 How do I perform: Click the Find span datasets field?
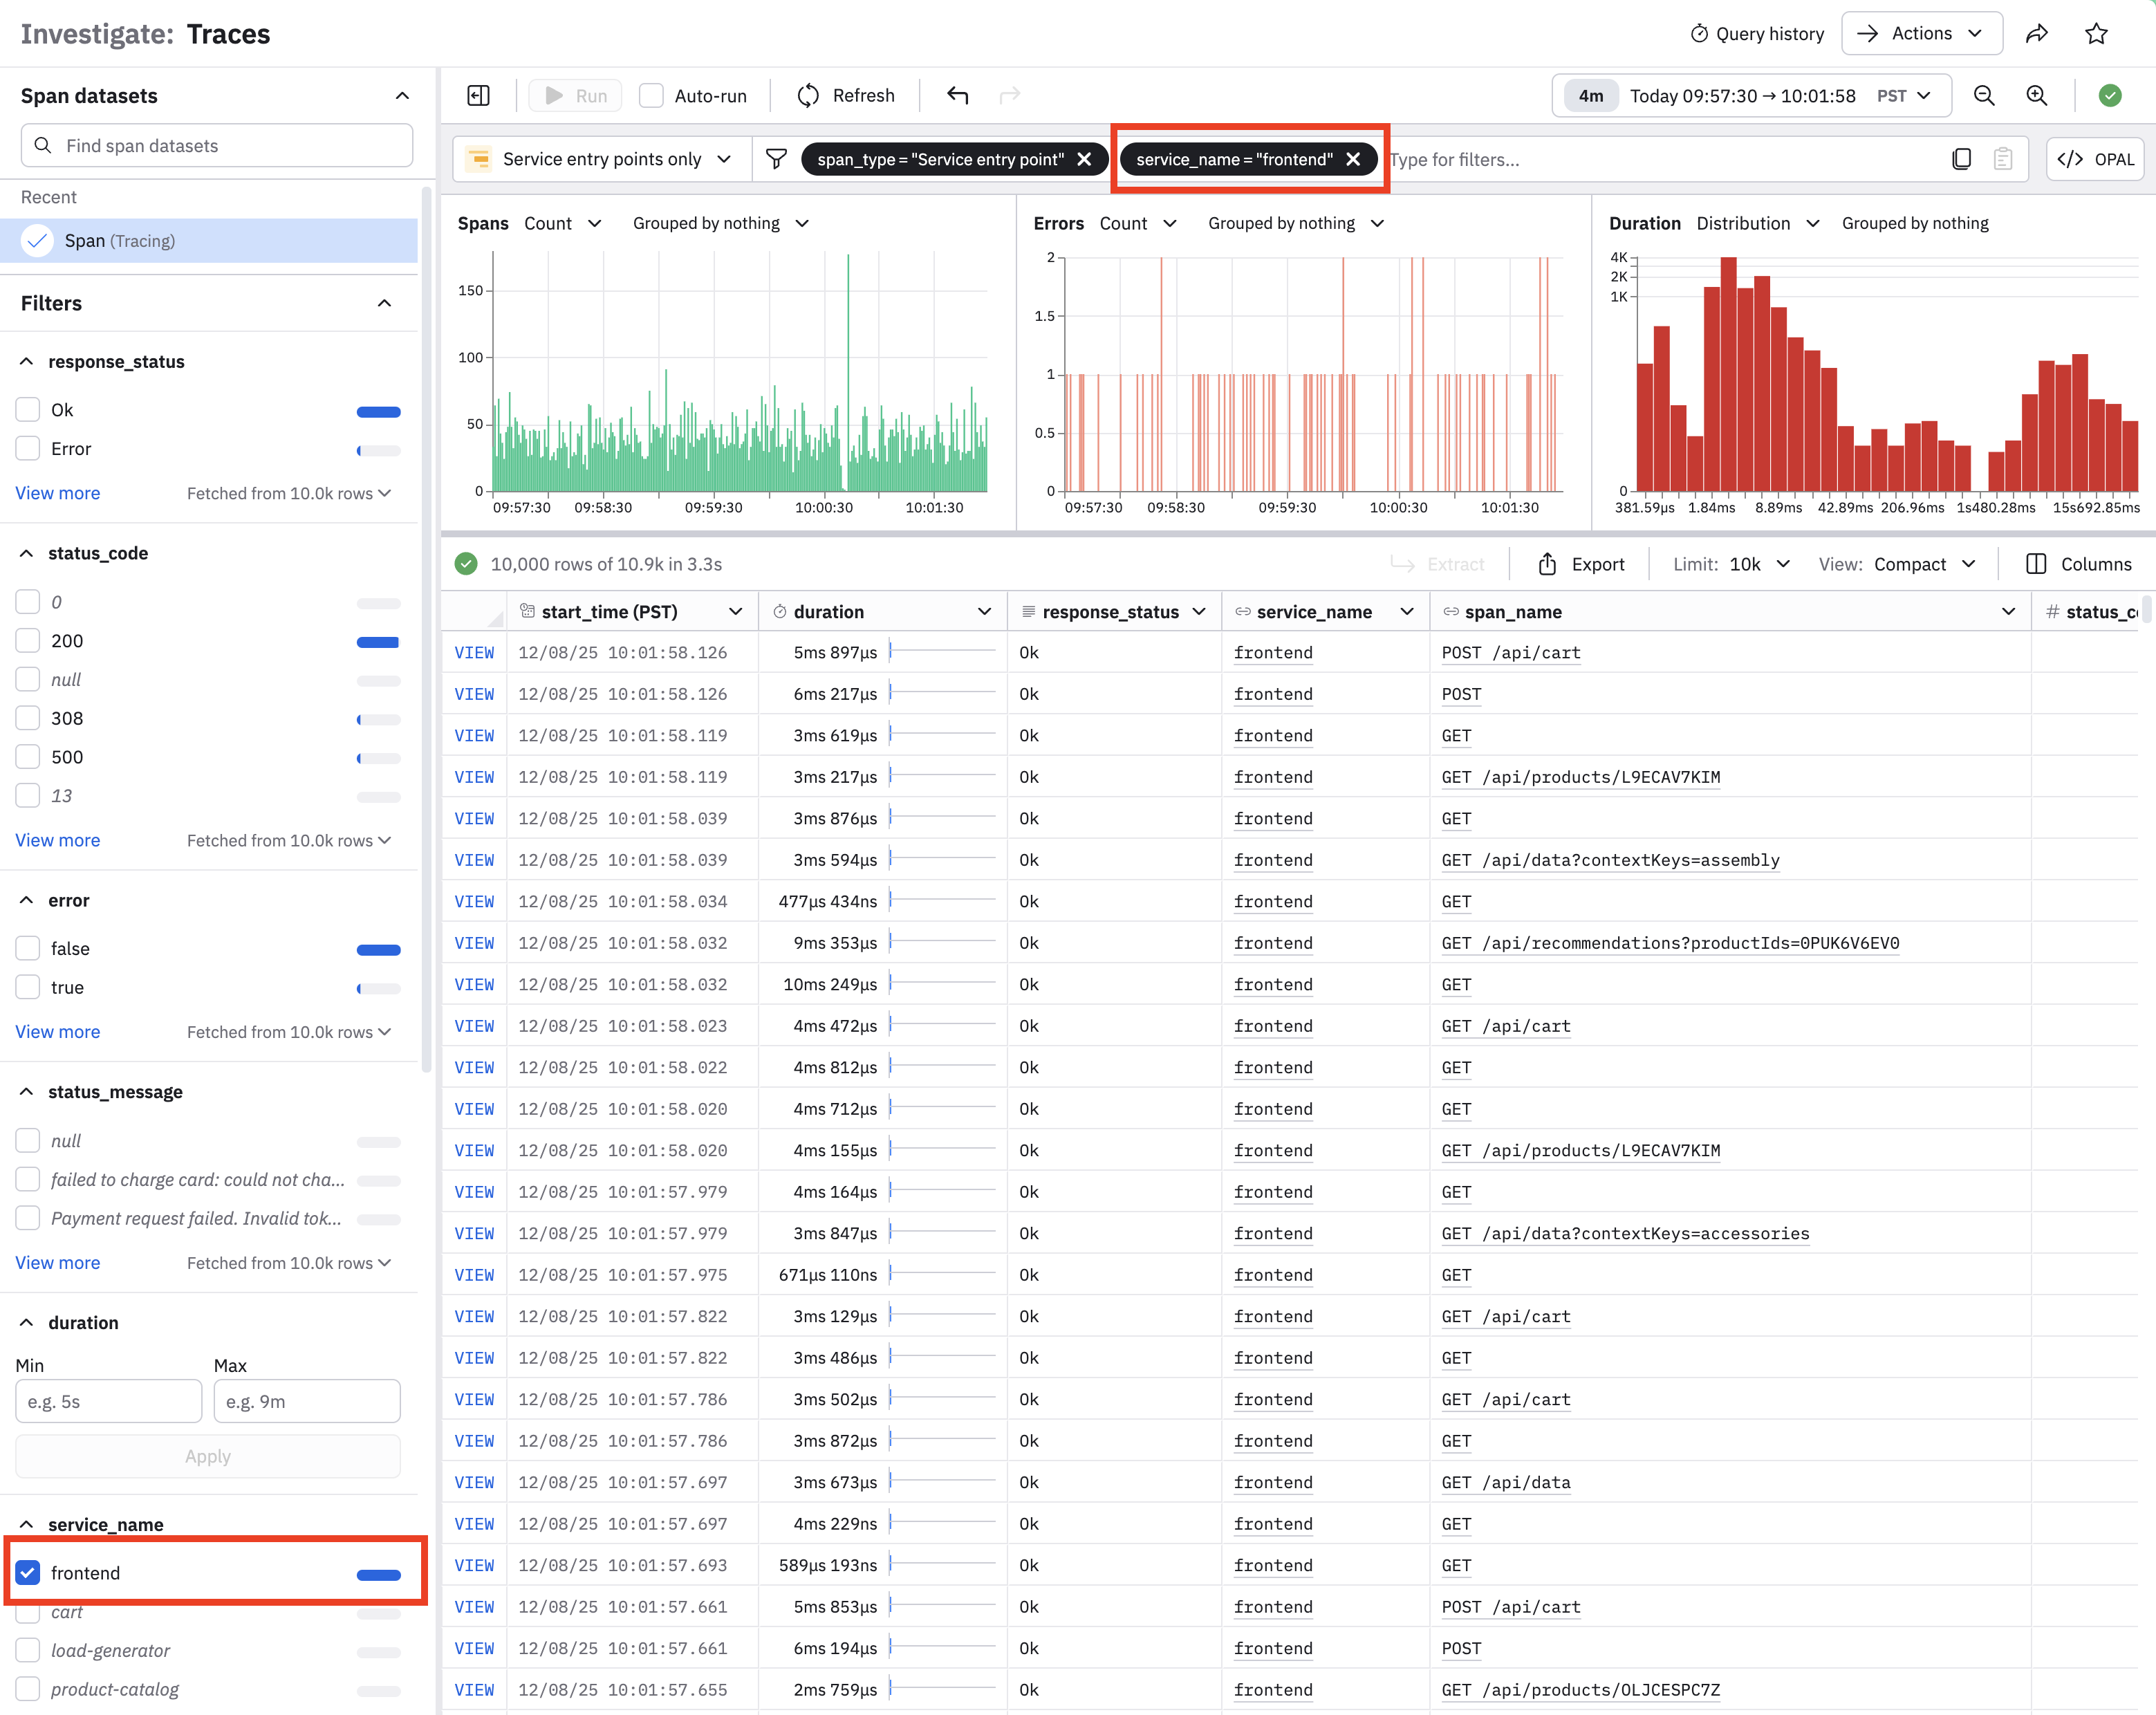(216, 145)
